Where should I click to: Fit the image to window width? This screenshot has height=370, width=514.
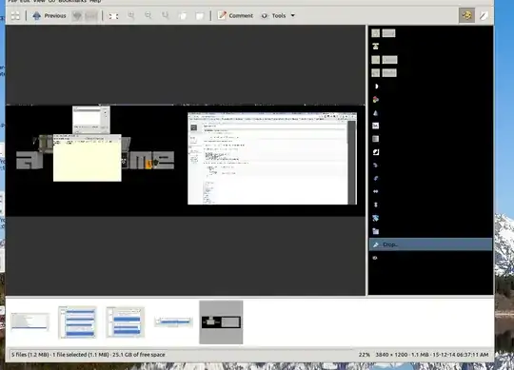pyautogui.click(x=200, y=15)
